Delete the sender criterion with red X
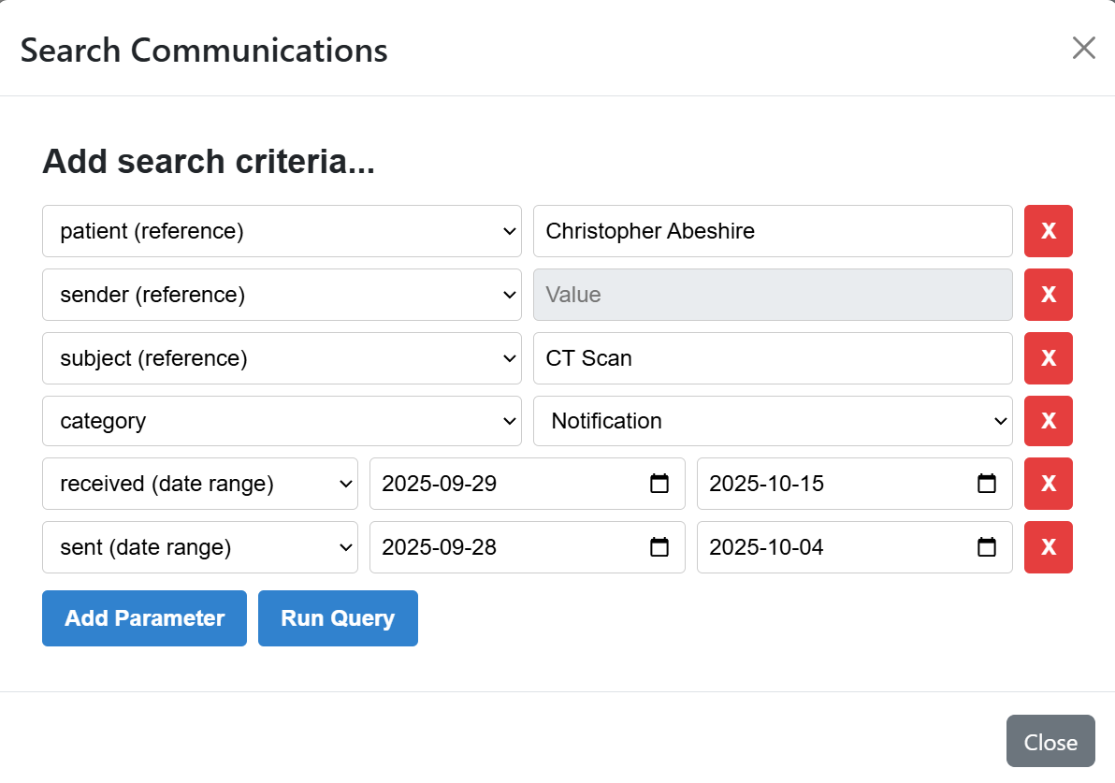 [x=1048, y=295]
